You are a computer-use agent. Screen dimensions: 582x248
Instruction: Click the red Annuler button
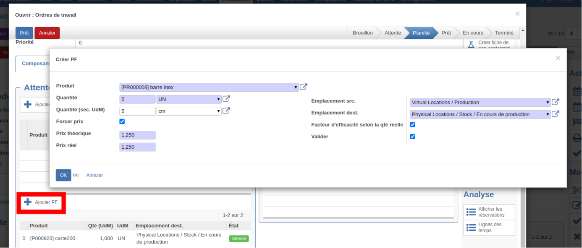pos(47,33)
